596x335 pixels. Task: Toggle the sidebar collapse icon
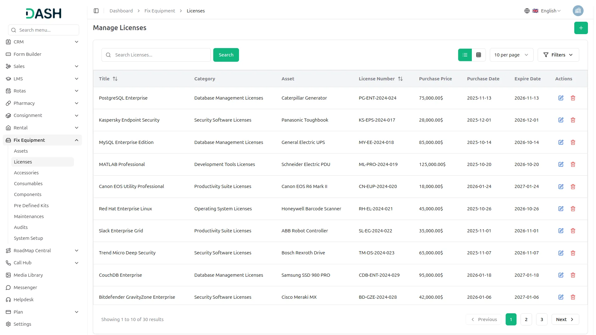[x=96, y=11]
